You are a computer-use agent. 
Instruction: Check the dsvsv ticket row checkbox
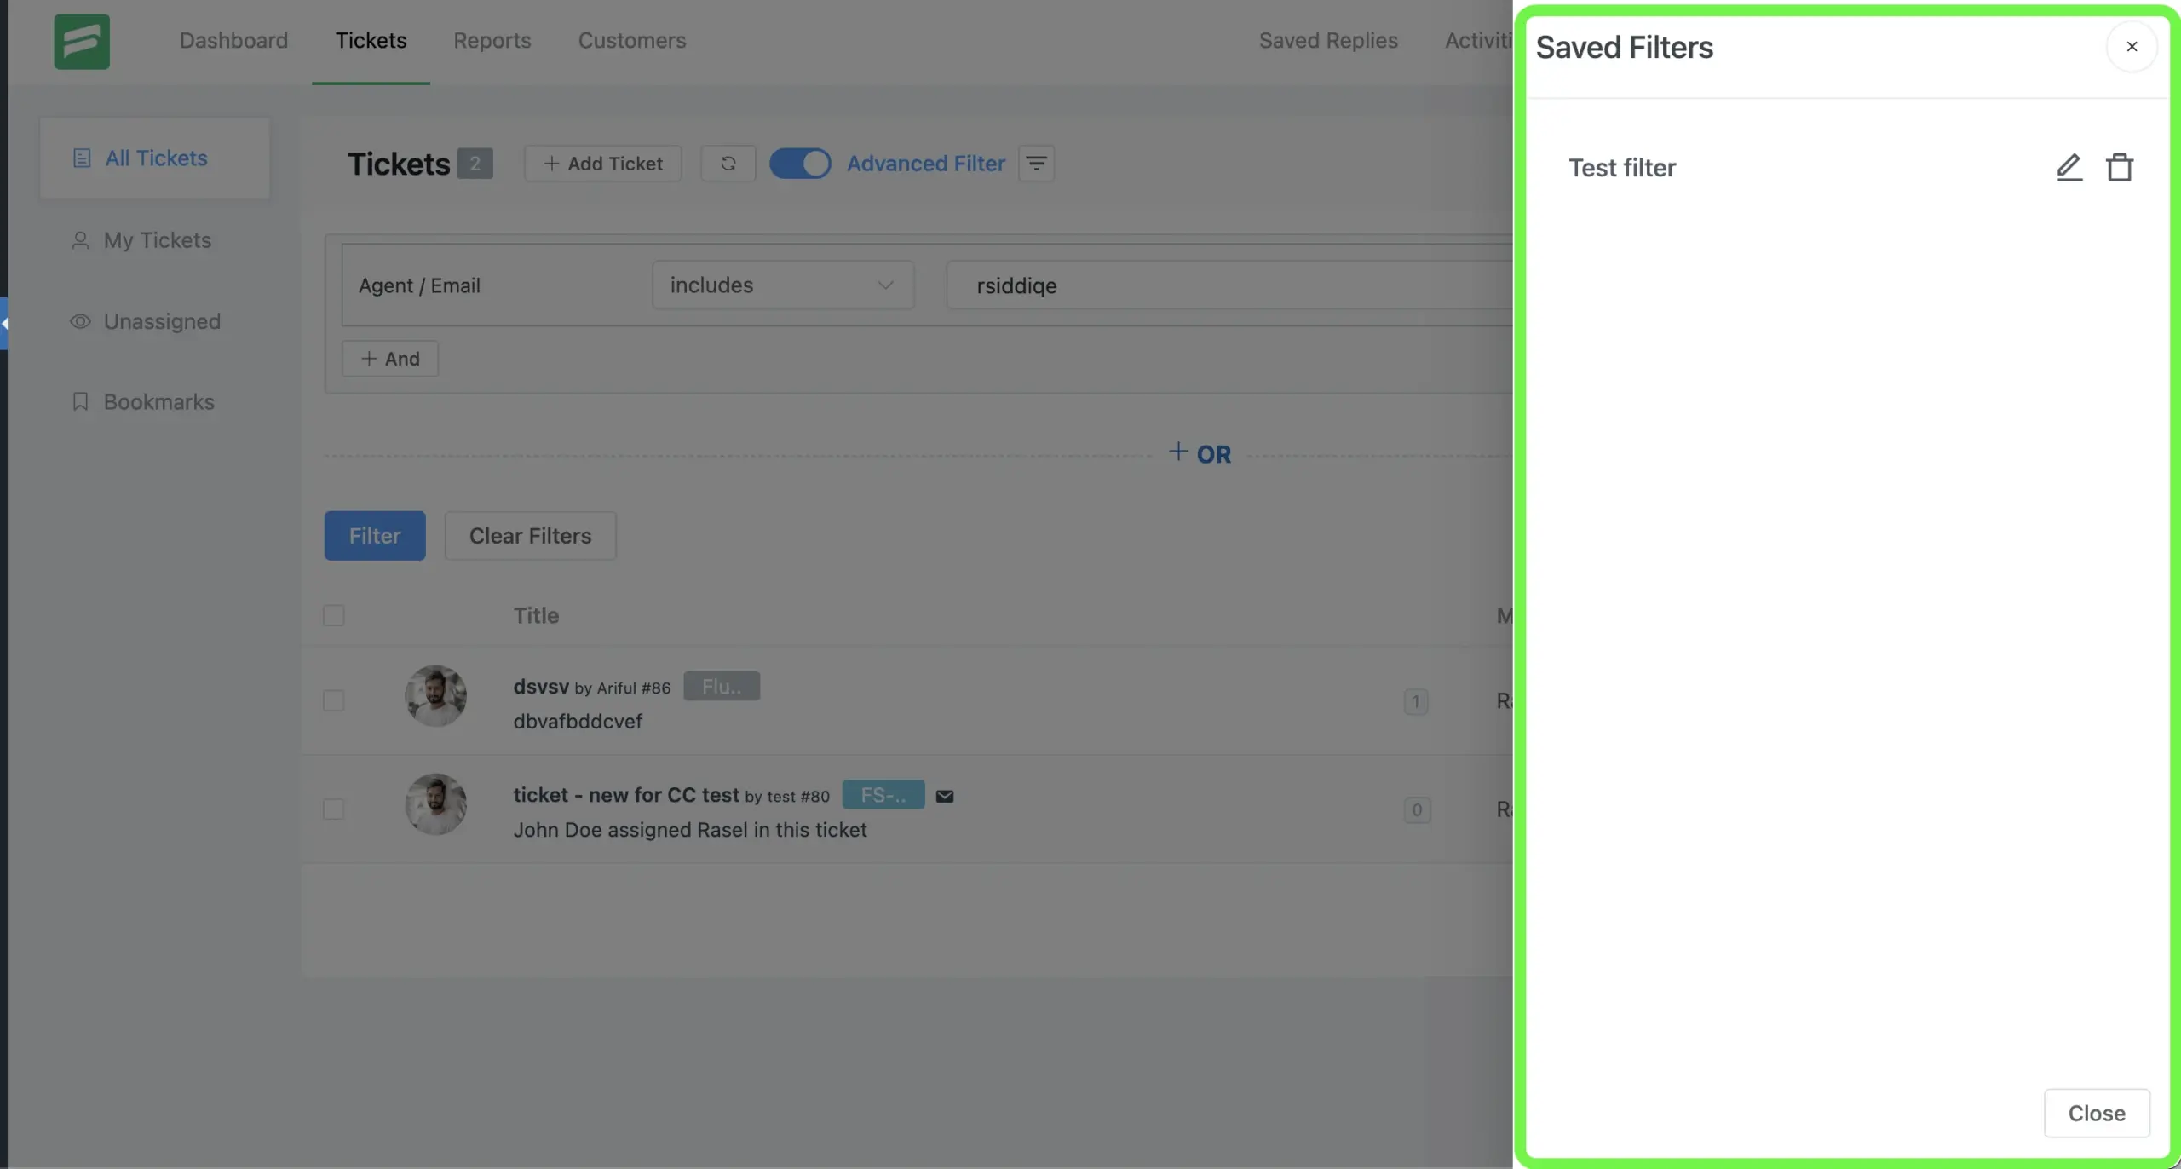(x=333, y=700)
